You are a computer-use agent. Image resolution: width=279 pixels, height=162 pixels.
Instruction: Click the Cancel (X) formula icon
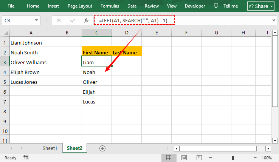click(59, 21)
